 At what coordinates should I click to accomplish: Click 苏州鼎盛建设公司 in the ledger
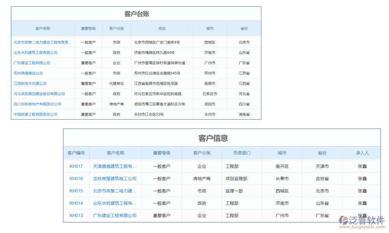pyautogui.click(x=29, y=73)
